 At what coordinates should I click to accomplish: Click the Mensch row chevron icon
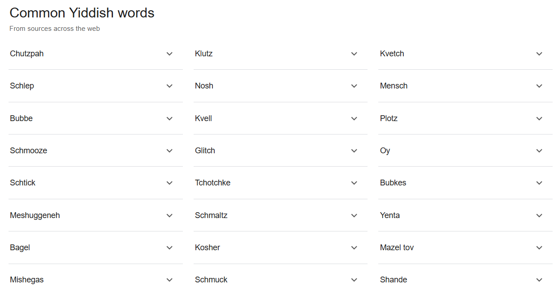click(539, 86)
